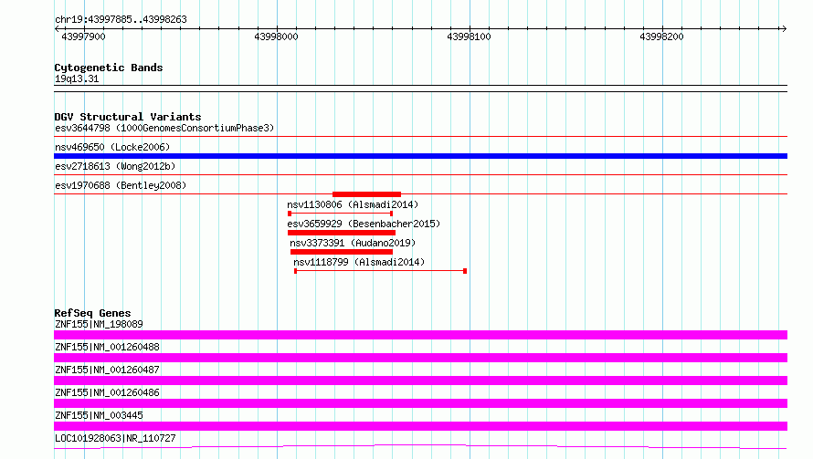Open variant nsv1118799 (Alsmadi2014) label
This screenshot has height=459, width=813.
[359, 262]
